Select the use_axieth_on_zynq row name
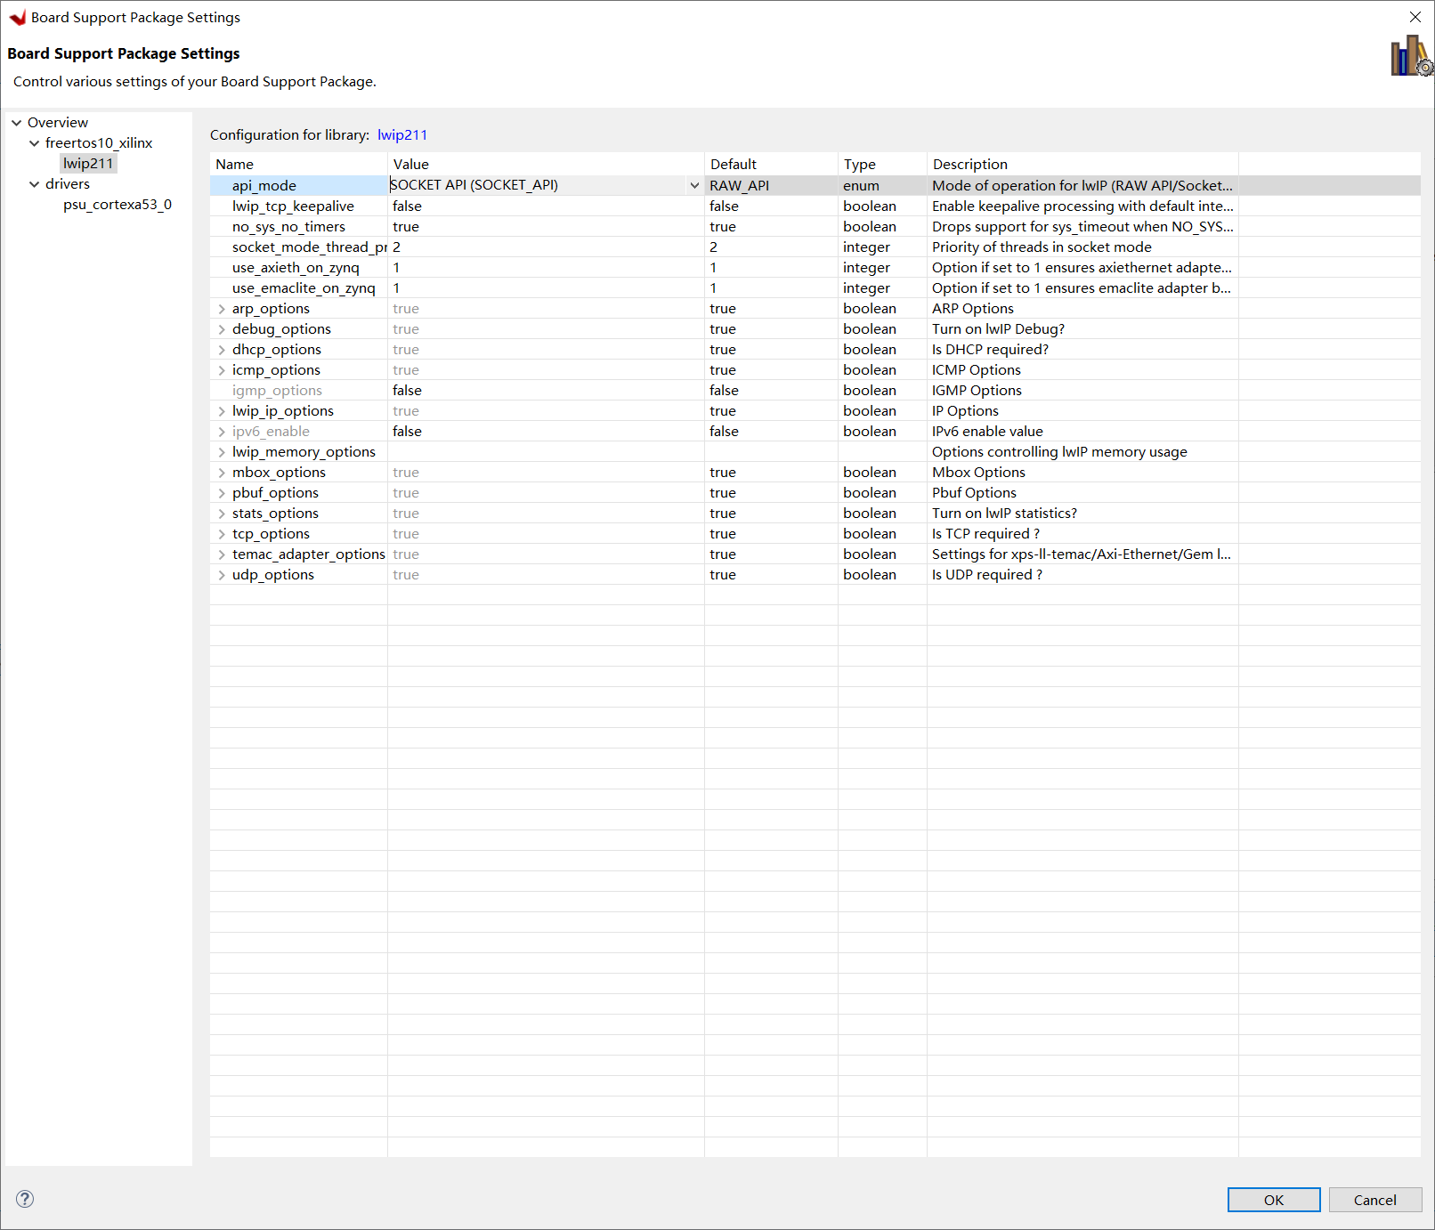The width and height of the screenshot is (1435, 1230). pos(296,268)
